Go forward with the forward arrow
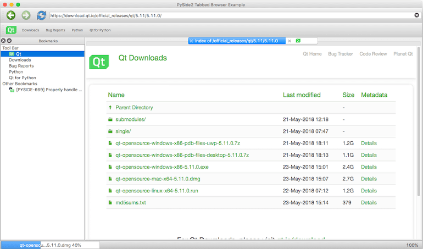 tap(26, 15)
